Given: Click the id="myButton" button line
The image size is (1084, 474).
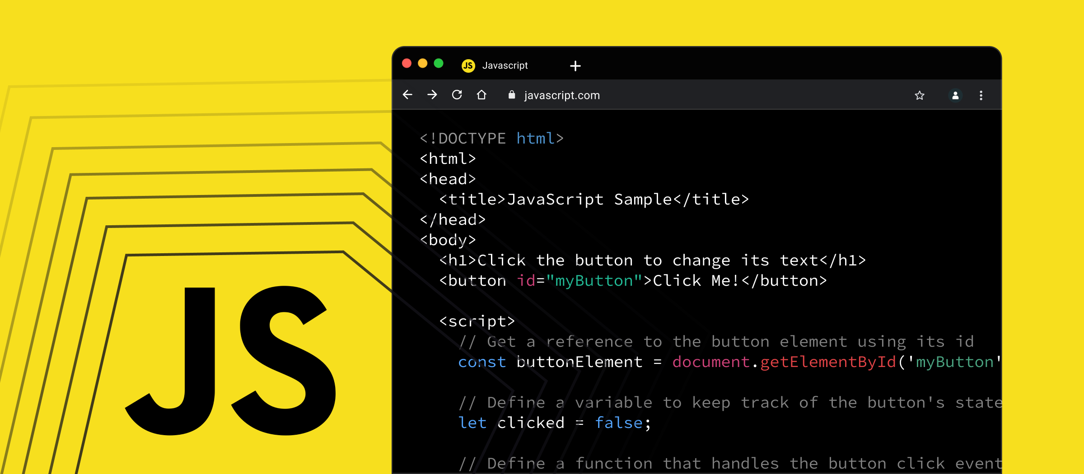Looking at the screenshot, I should coord(633,281).
